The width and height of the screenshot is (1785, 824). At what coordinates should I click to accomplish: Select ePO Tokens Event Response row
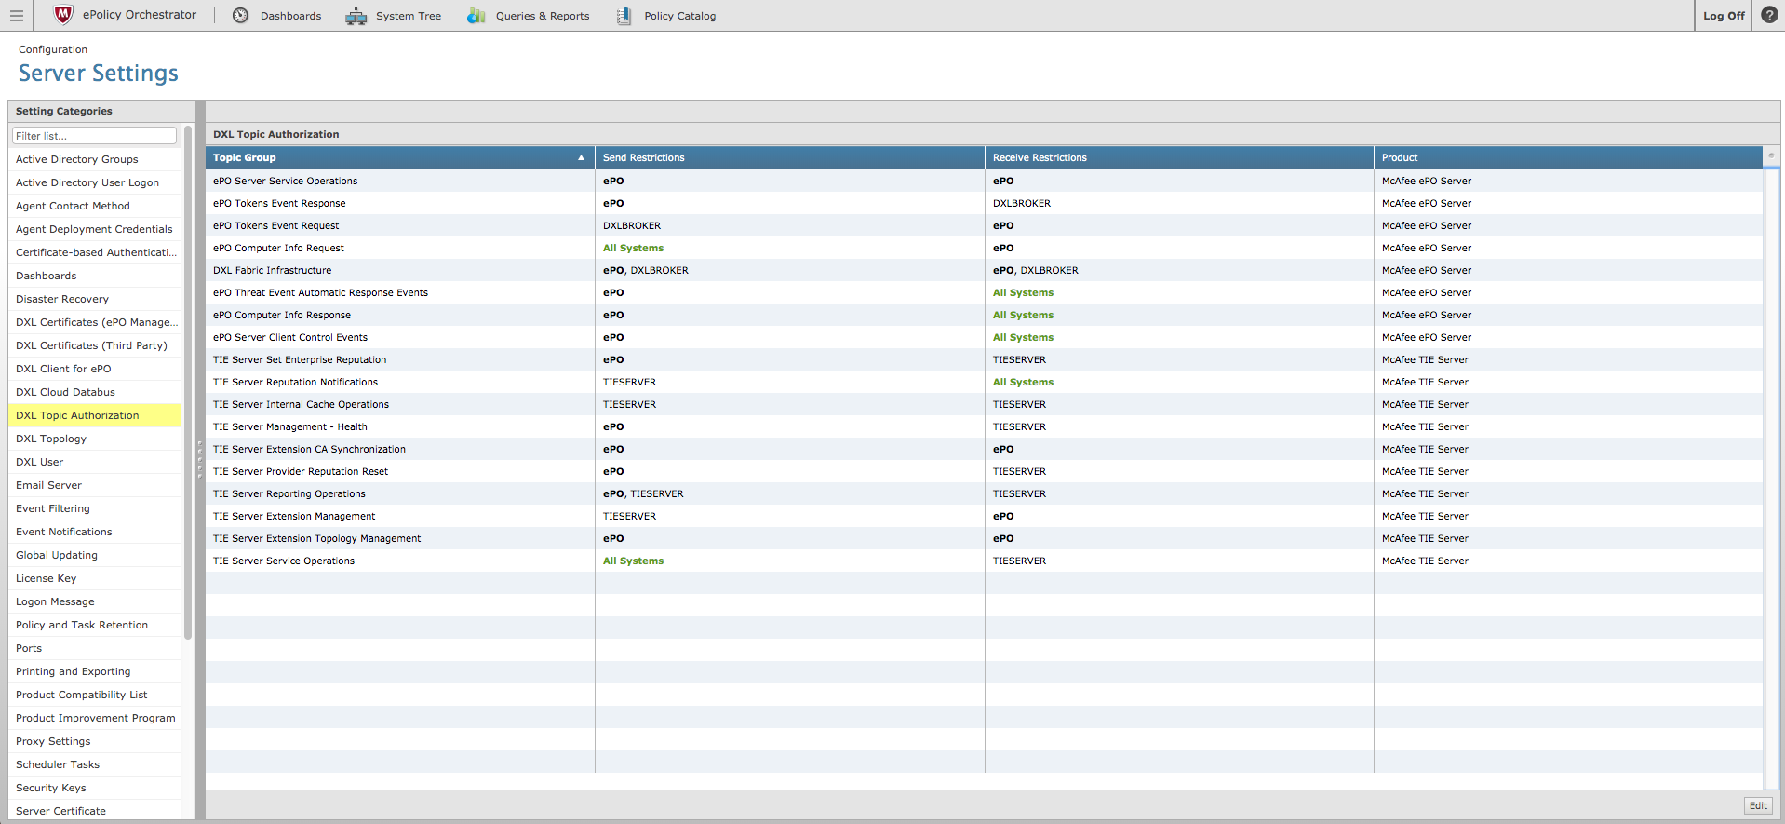984,203
